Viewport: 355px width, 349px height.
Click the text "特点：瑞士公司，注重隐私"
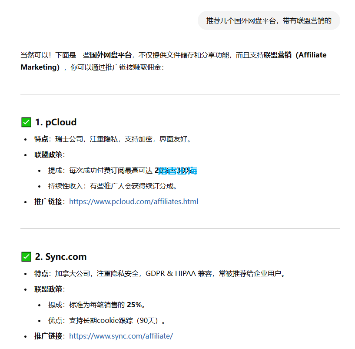point(76,139)
